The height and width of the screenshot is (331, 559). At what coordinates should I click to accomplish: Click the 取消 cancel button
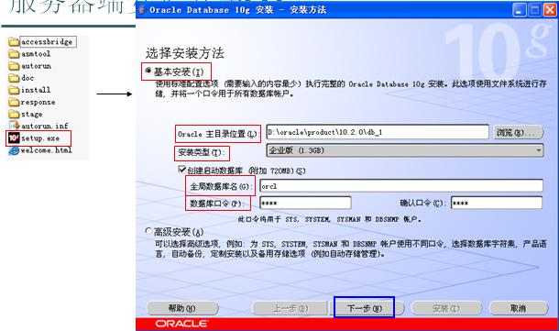tap(519, 308)
